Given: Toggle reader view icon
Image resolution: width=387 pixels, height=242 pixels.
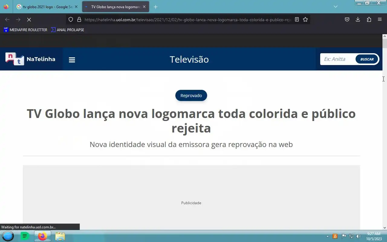Looking at the screenshot, I should (x=297, y=19).
